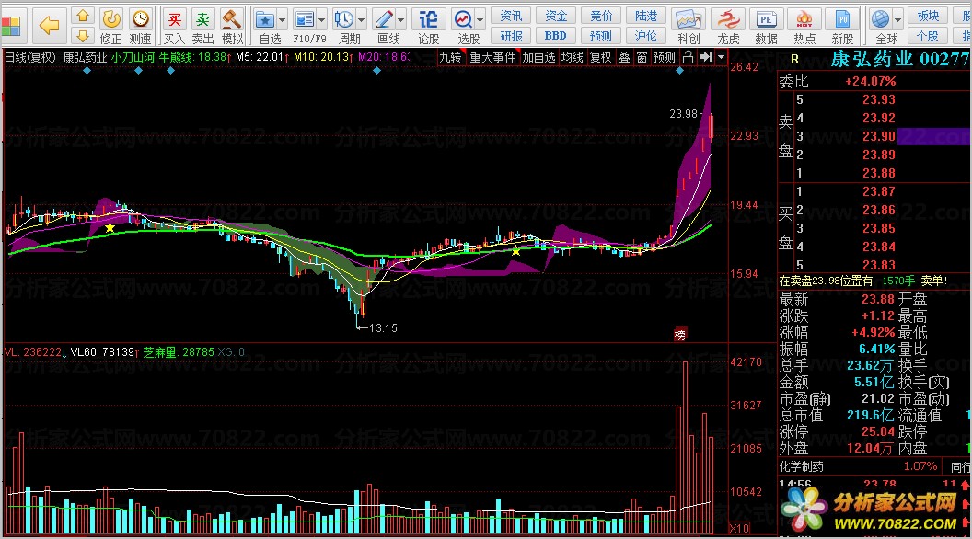
Task: Toggle 复权 price adjustment on chart bar
Action: (x=601, y=57)
